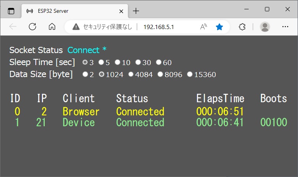Click the Connect socket status text

[84, 50]
